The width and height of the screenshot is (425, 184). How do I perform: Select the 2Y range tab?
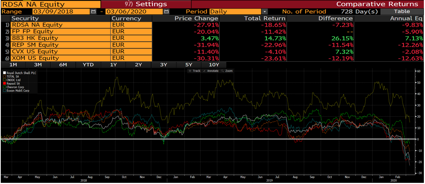[x=138, y=65]
